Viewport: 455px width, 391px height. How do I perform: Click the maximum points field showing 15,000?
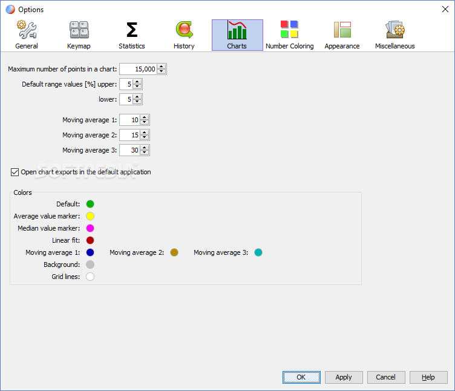pyautogui.click(x=139, y=69)
